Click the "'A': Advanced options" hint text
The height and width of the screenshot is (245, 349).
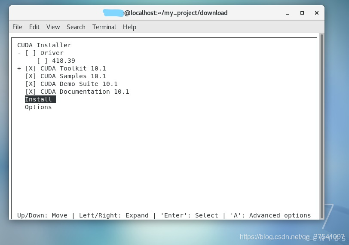[x=270, y=215]
